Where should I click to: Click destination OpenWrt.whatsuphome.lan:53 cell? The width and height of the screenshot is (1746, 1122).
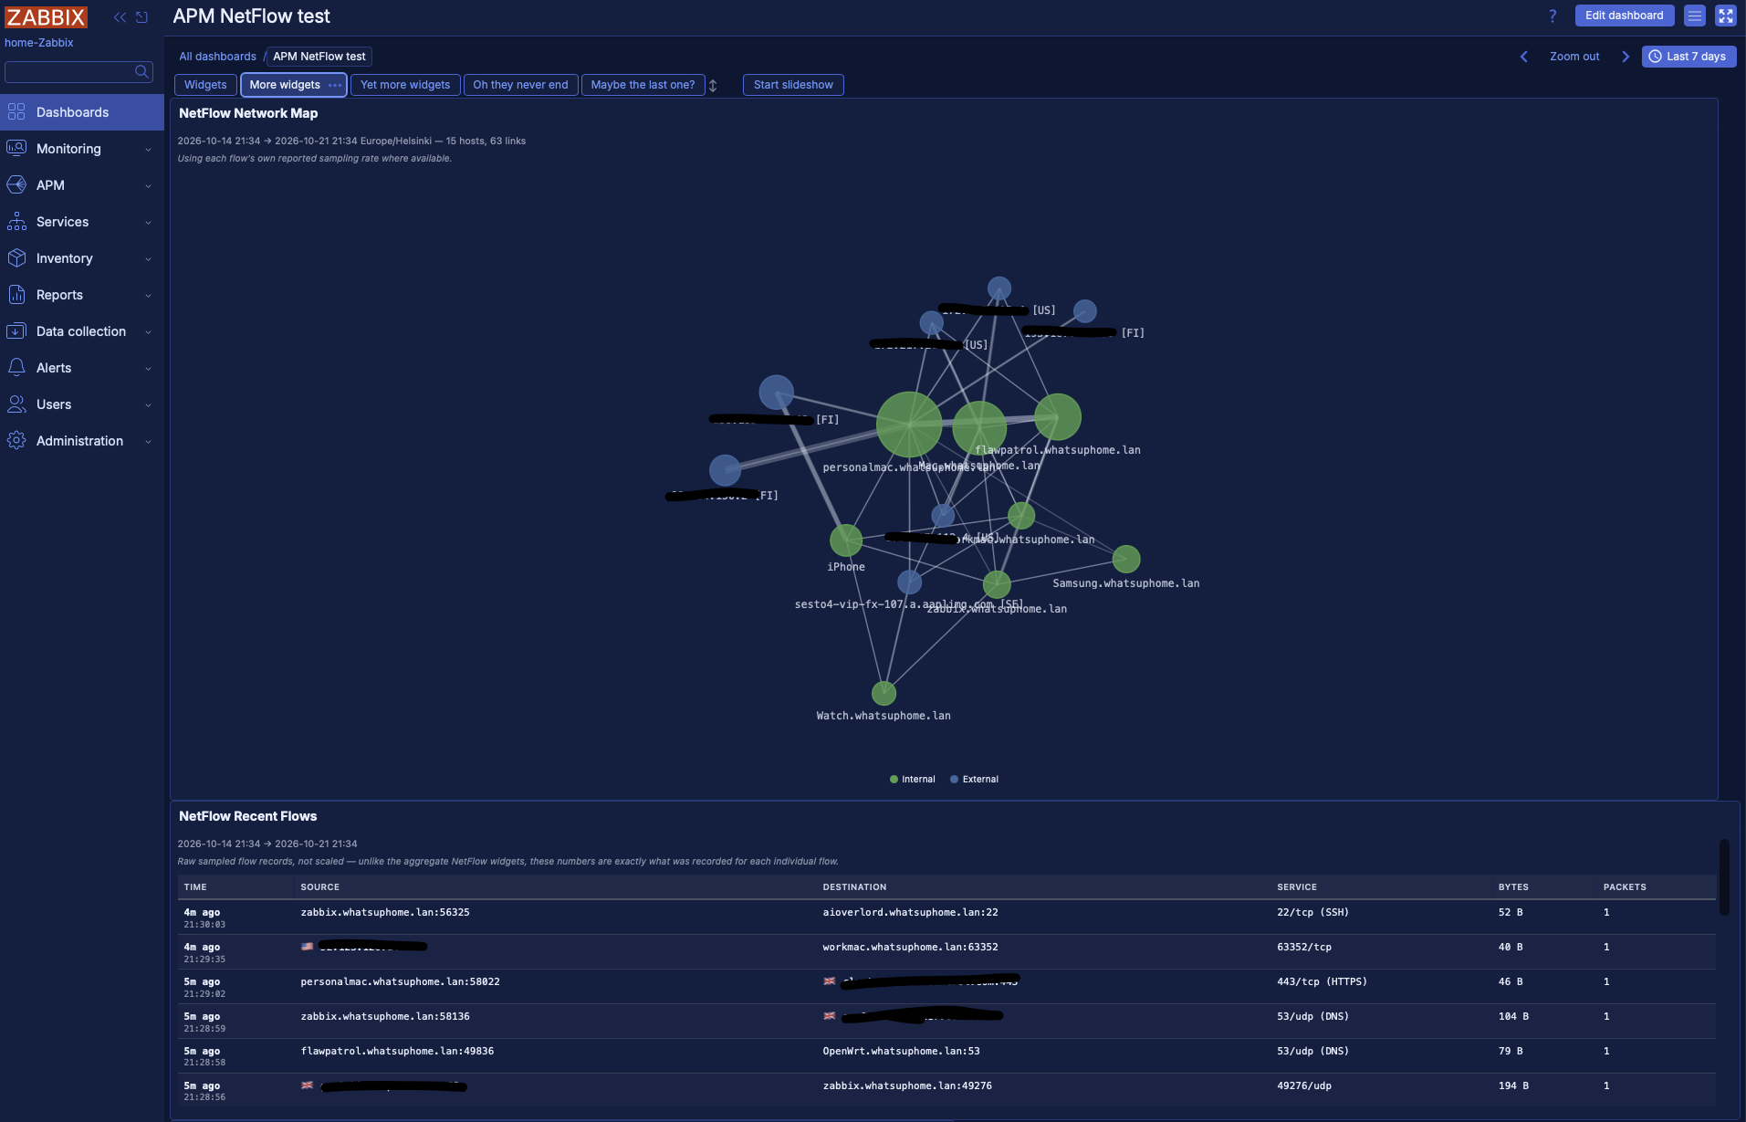point(901,1052)
